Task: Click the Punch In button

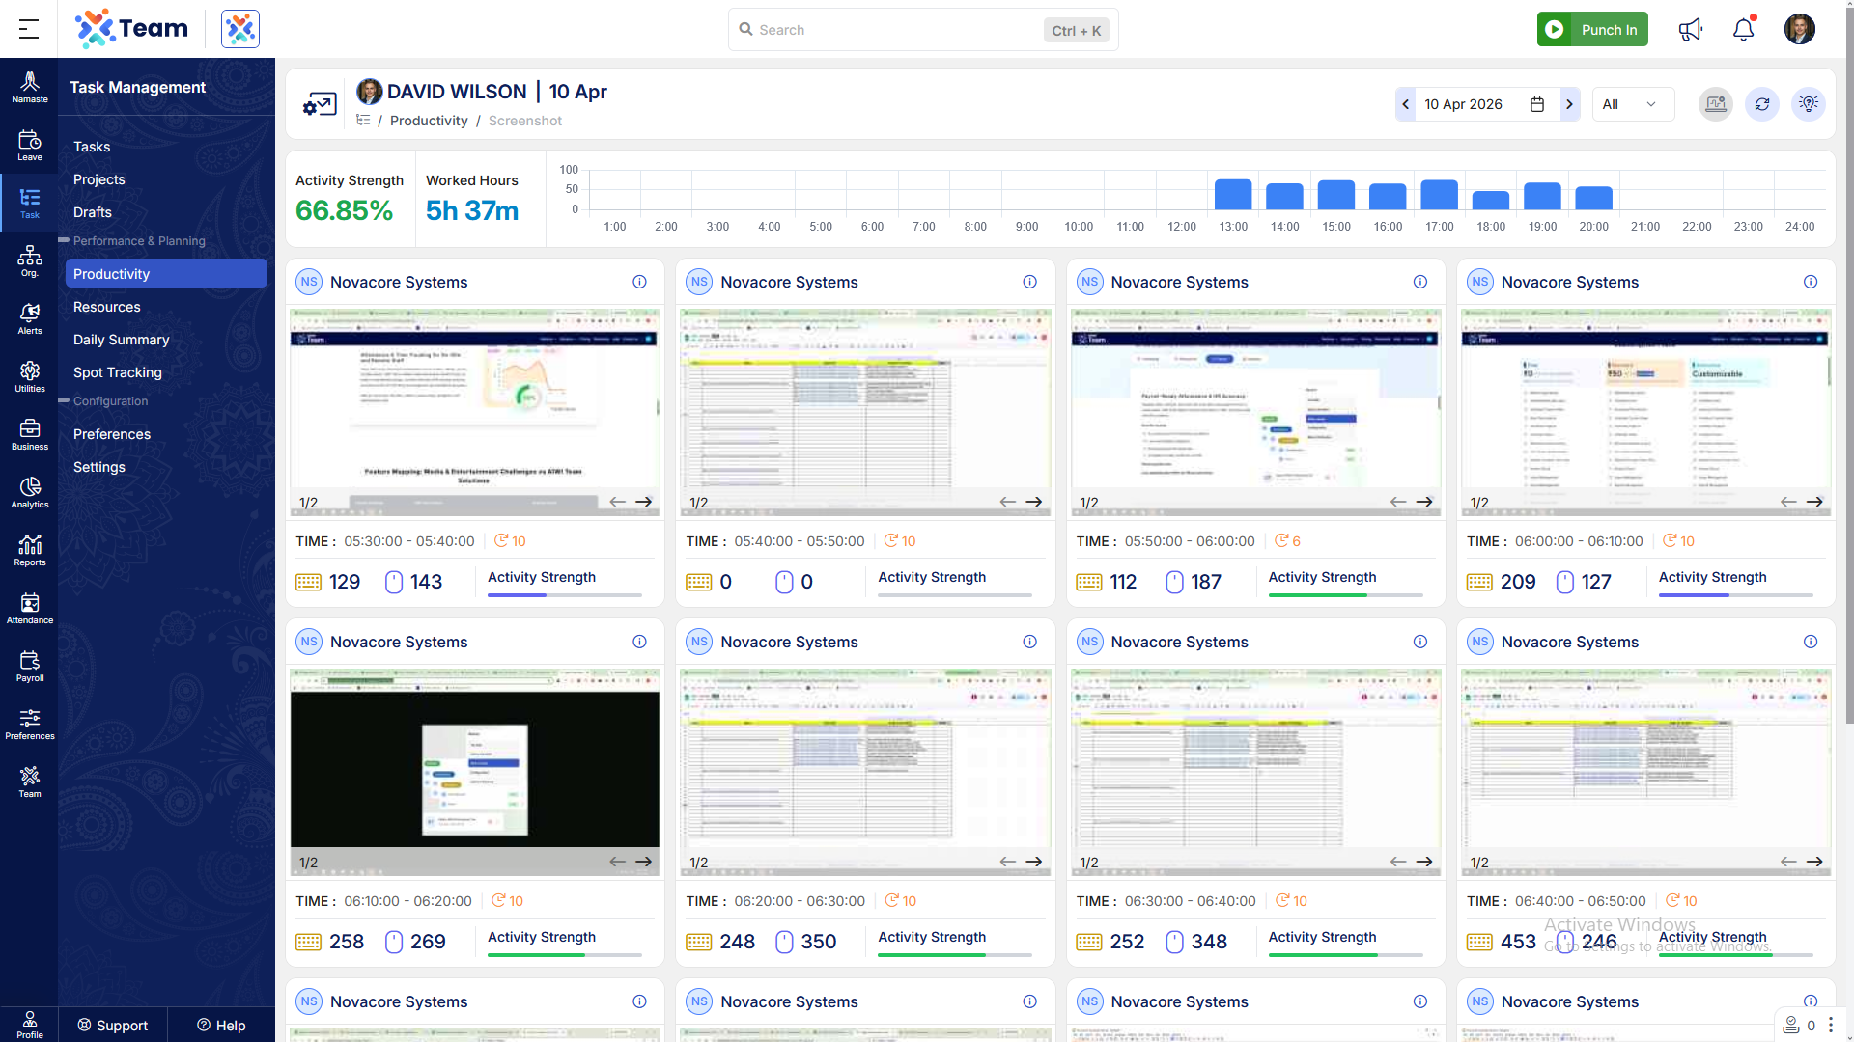Action: point(1592,29)
